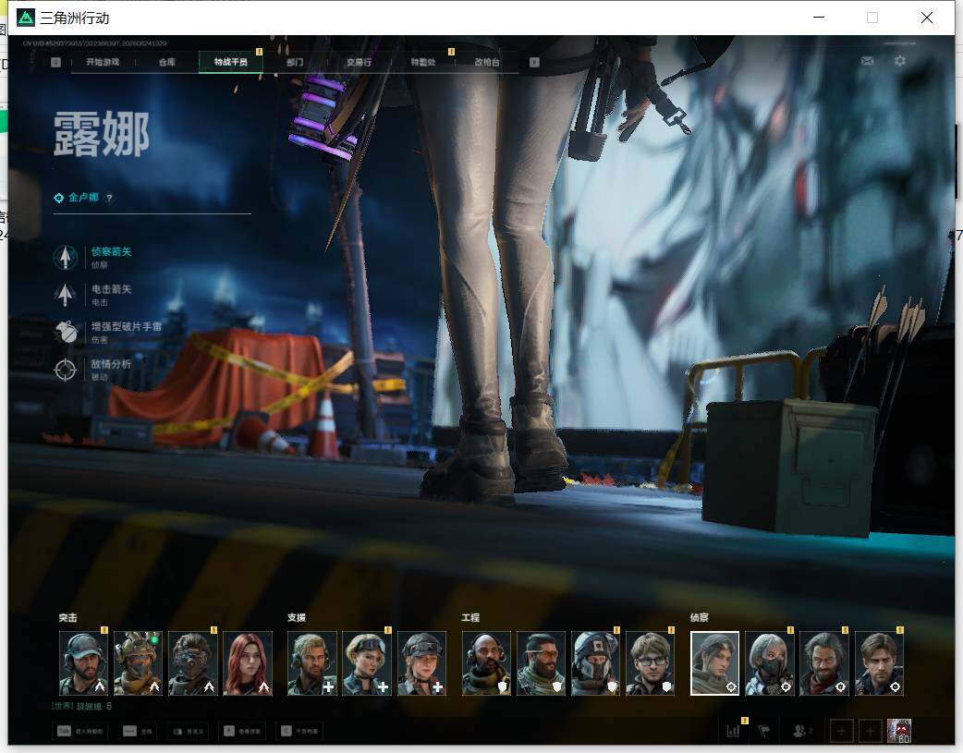Select the 特战干员 tab
The height and width of the screenshot is (753, 963).
point(231,62)
